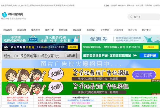Open the 网络杂谈 nav item

119,30
